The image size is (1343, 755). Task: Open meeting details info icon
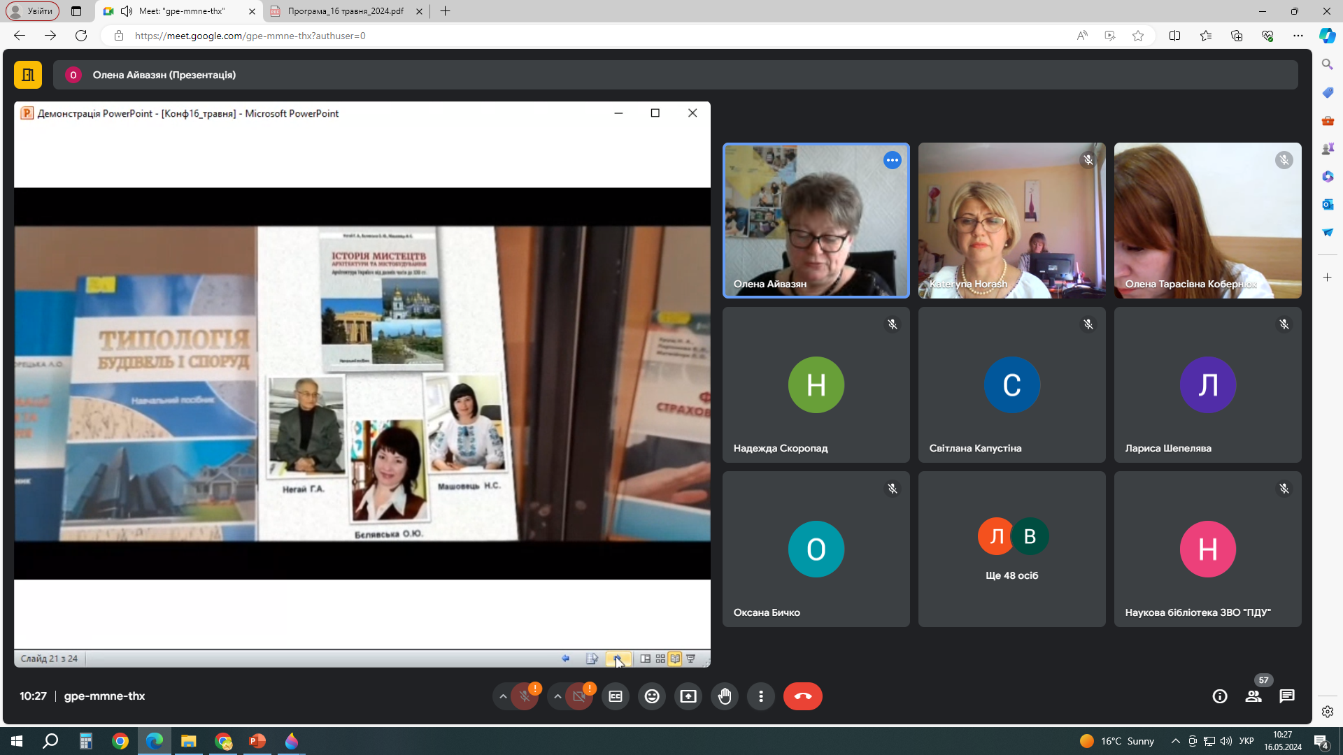tap(1220, 696)
